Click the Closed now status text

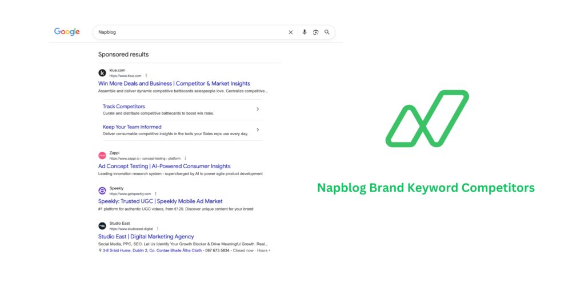(243, 251)
